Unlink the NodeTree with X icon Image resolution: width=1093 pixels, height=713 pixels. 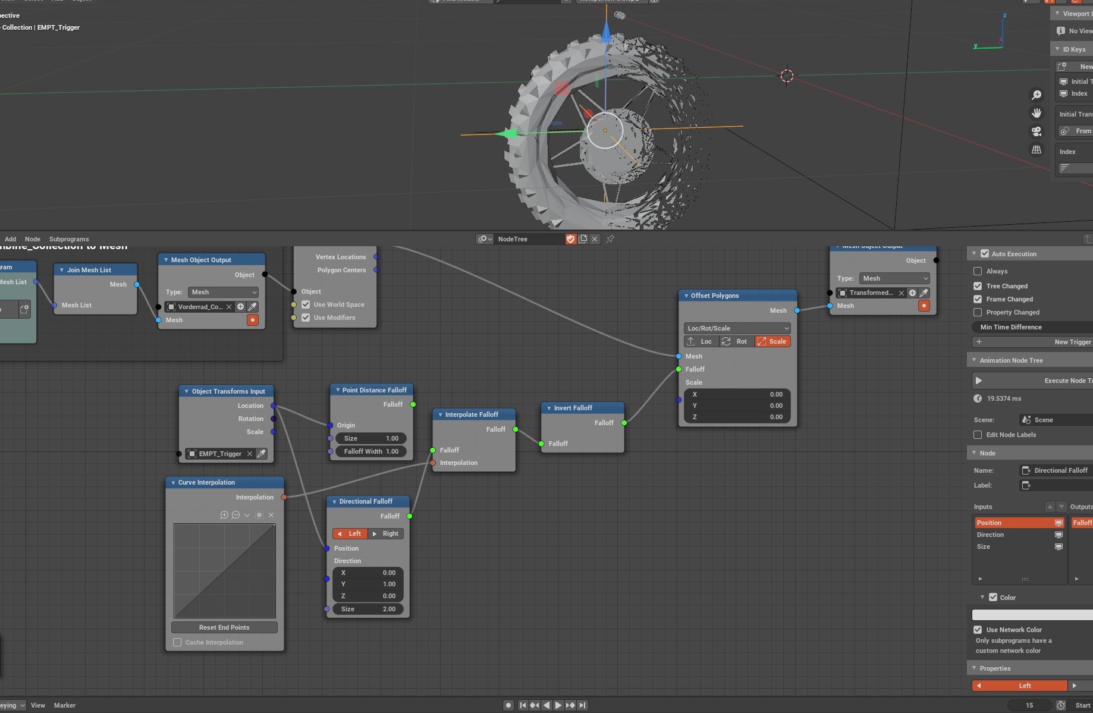pyautogui.click(x=595, y=239)
